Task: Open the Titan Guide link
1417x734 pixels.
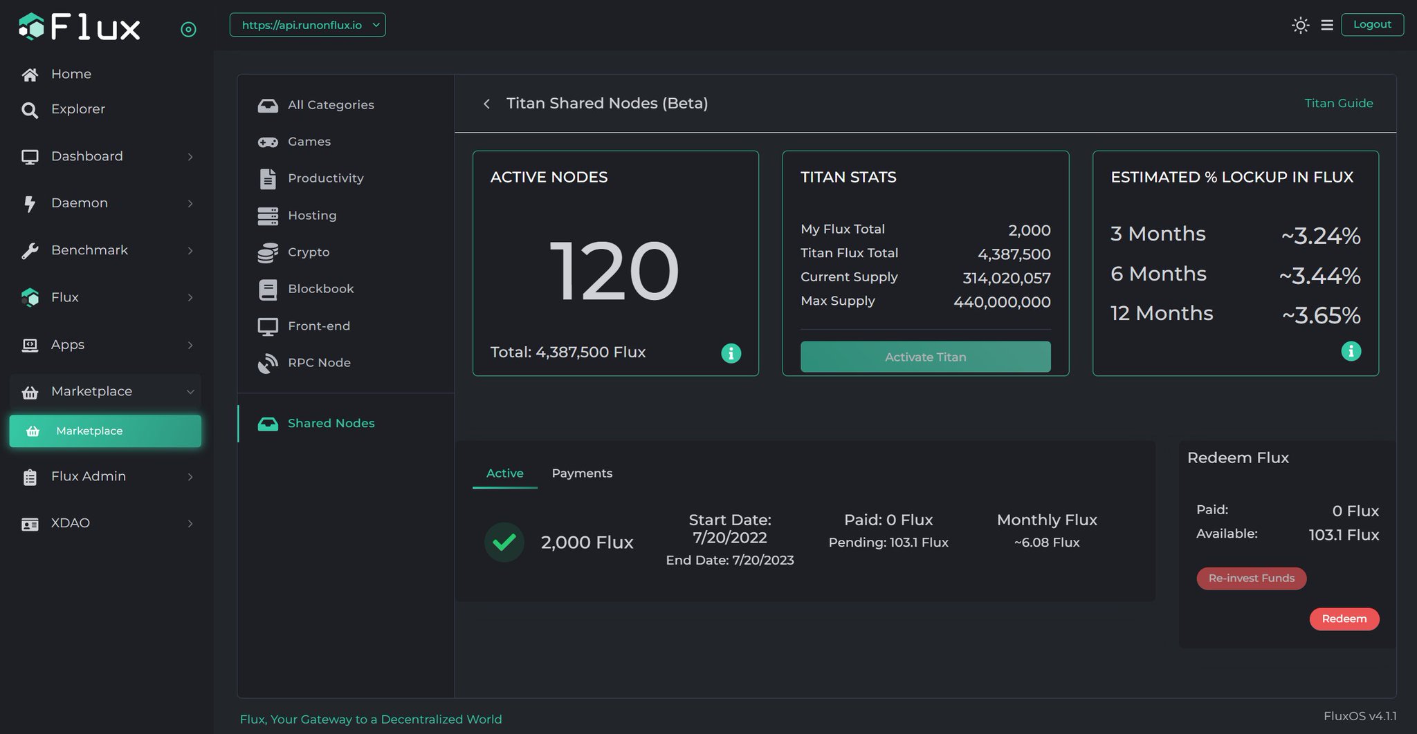Action: pos(1337,103)
